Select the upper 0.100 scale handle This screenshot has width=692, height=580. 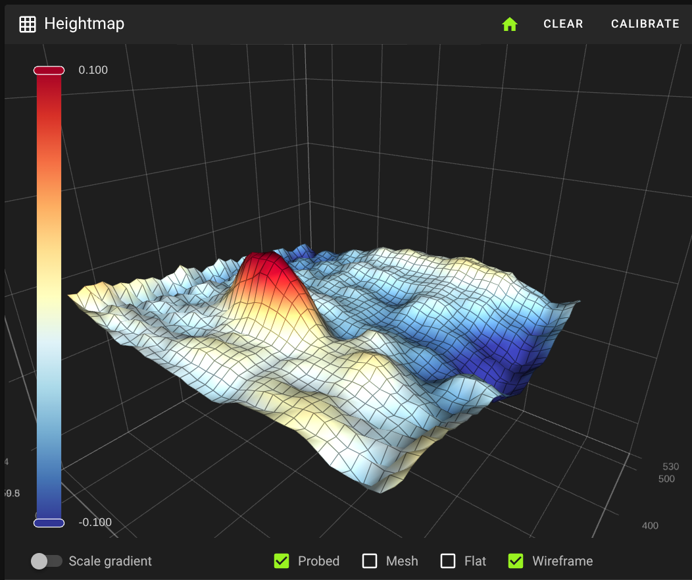[x=49, y=70]
